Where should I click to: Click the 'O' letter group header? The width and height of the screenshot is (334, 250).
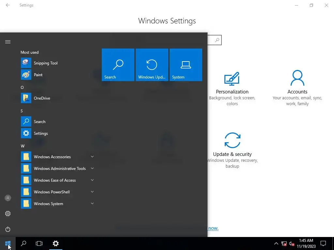coord(22,87)
